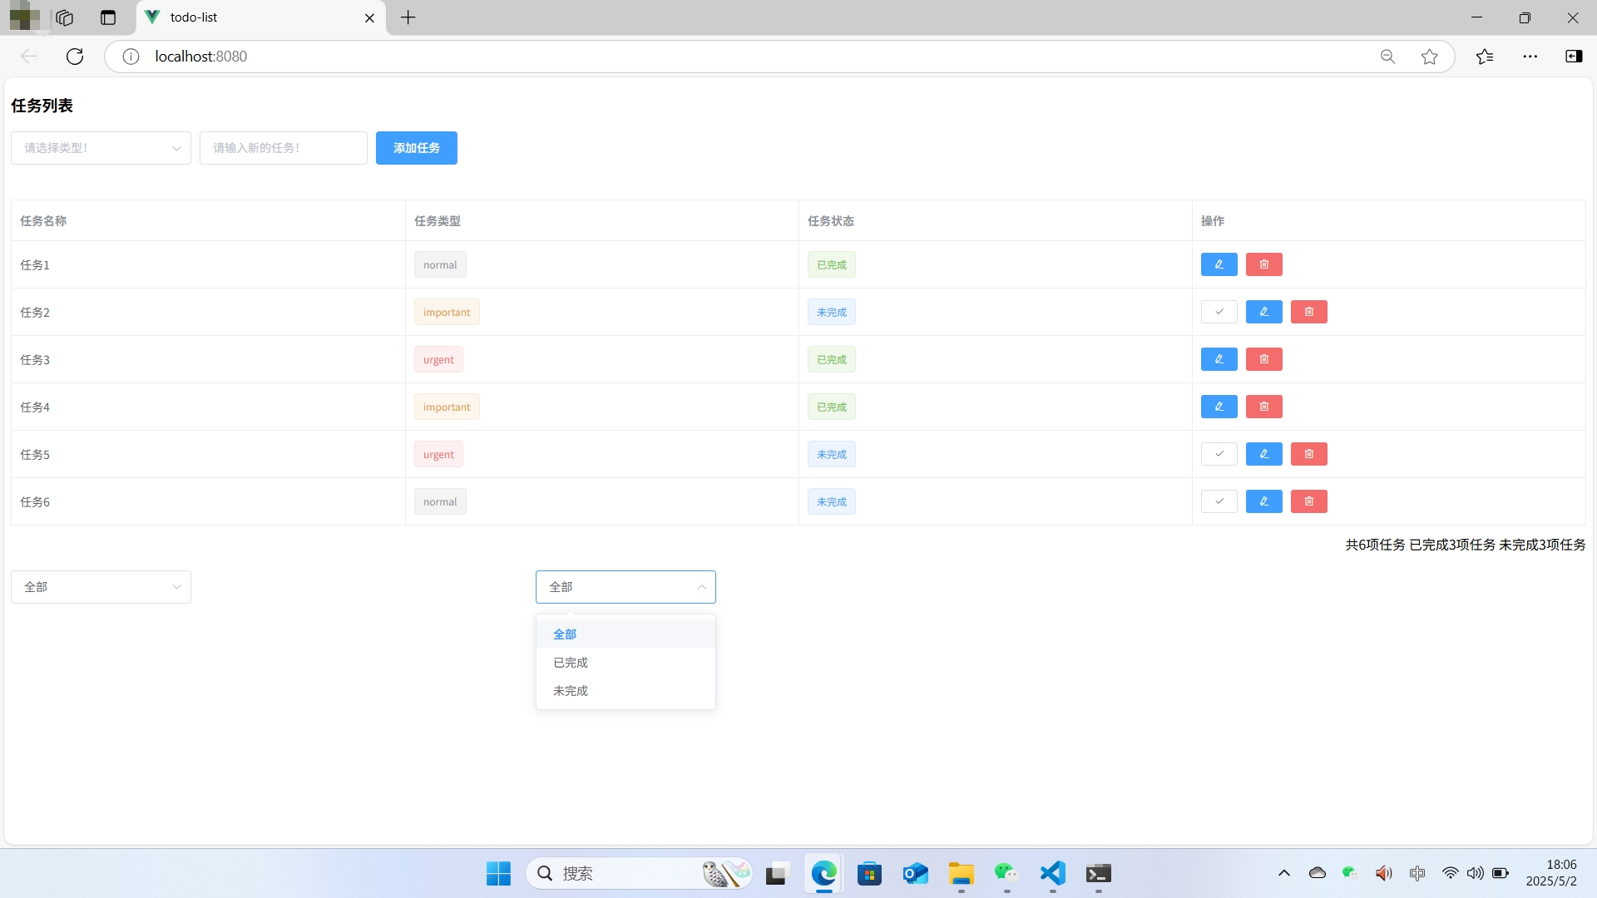
Task: Collapse the open 全部 status dropdown
Action: pos(625,587)
